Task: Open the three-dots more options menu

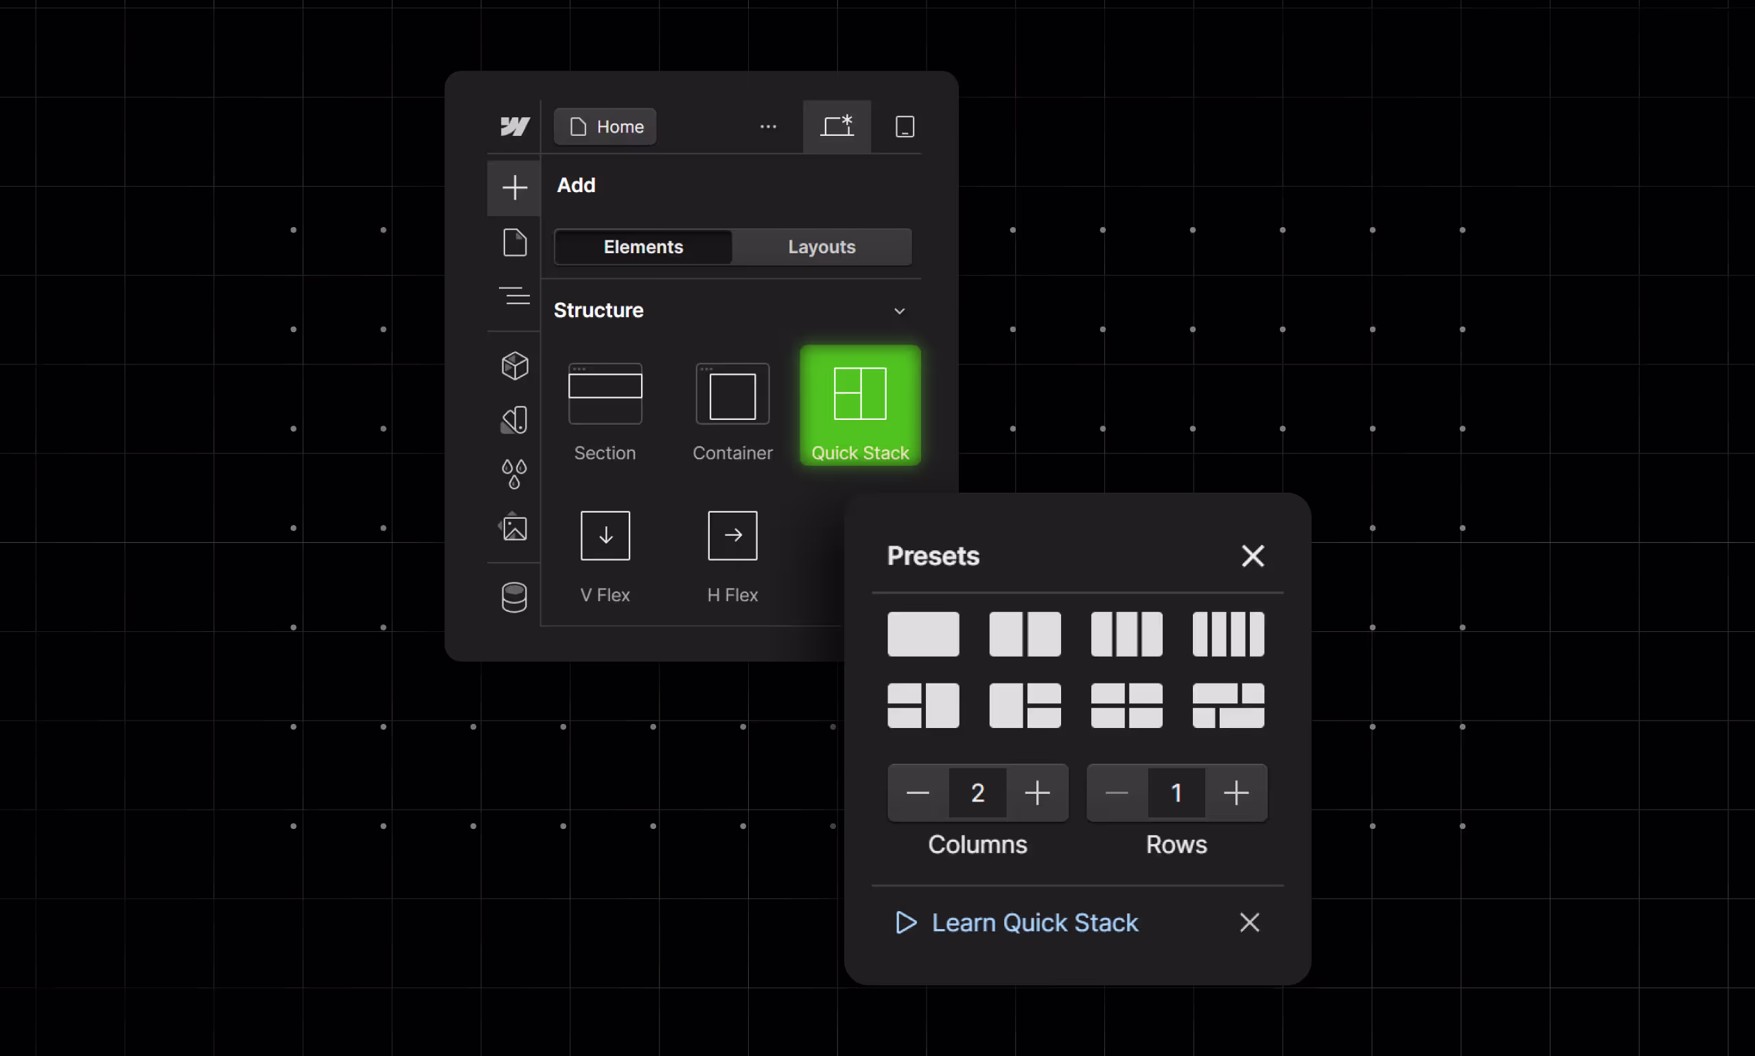Action: click(768, 127)
